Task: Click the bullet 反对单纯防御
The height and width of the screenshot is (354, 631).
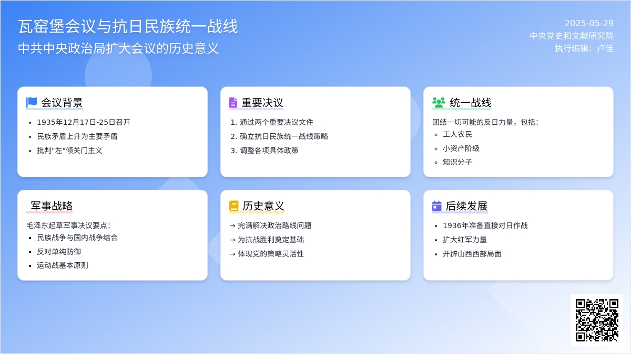Action: pyautogui.click(x=59, y=252)
